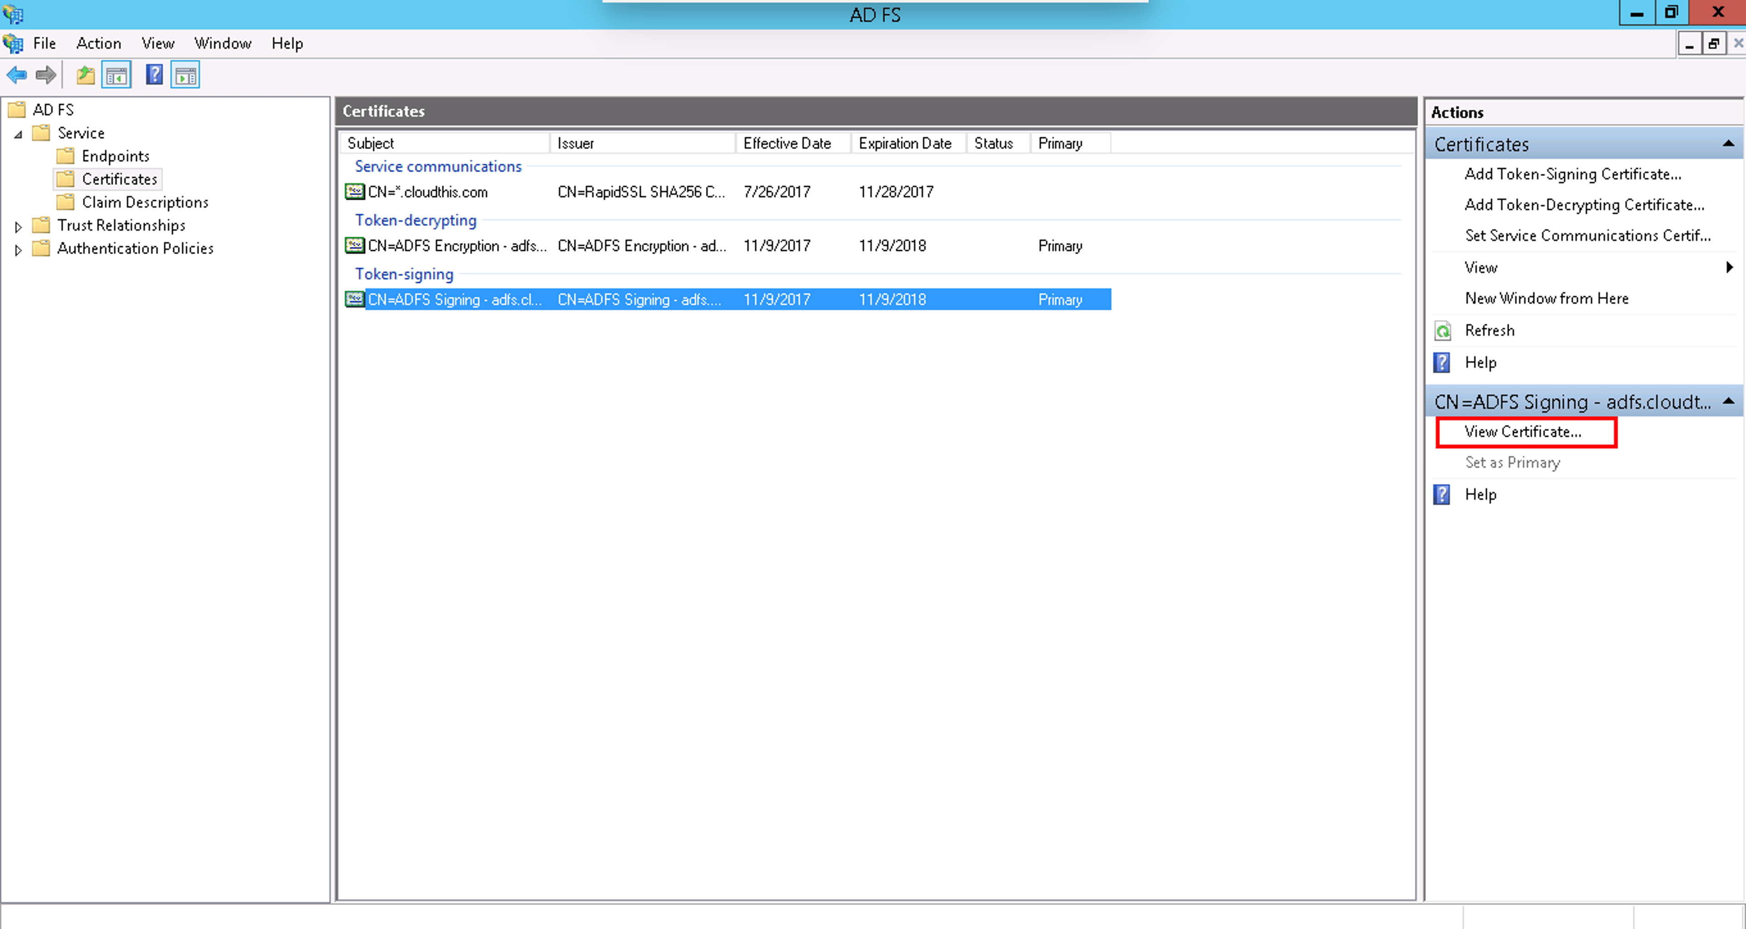Click the green Refresh icon in Actions
The width and height of the screenshot is (1746, 929).
(1443, 331)
